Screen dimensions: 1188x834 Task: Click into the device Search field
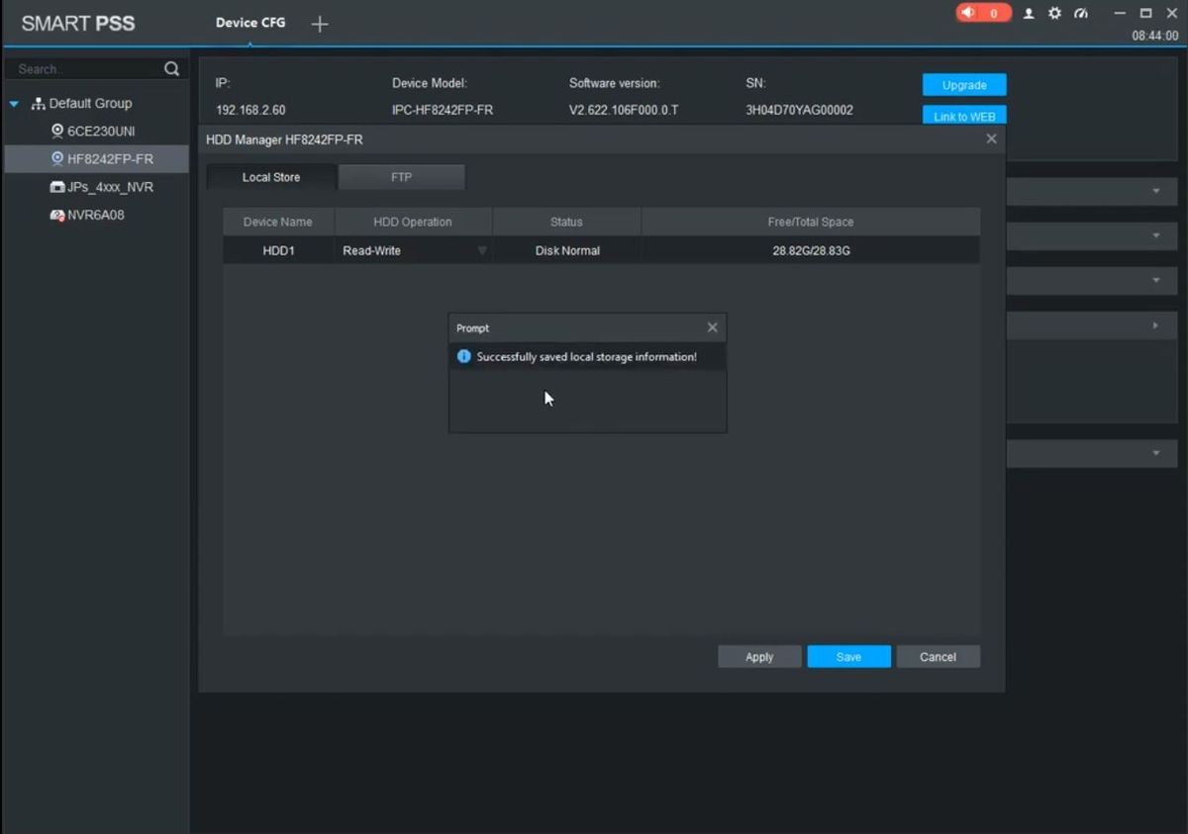84,69
